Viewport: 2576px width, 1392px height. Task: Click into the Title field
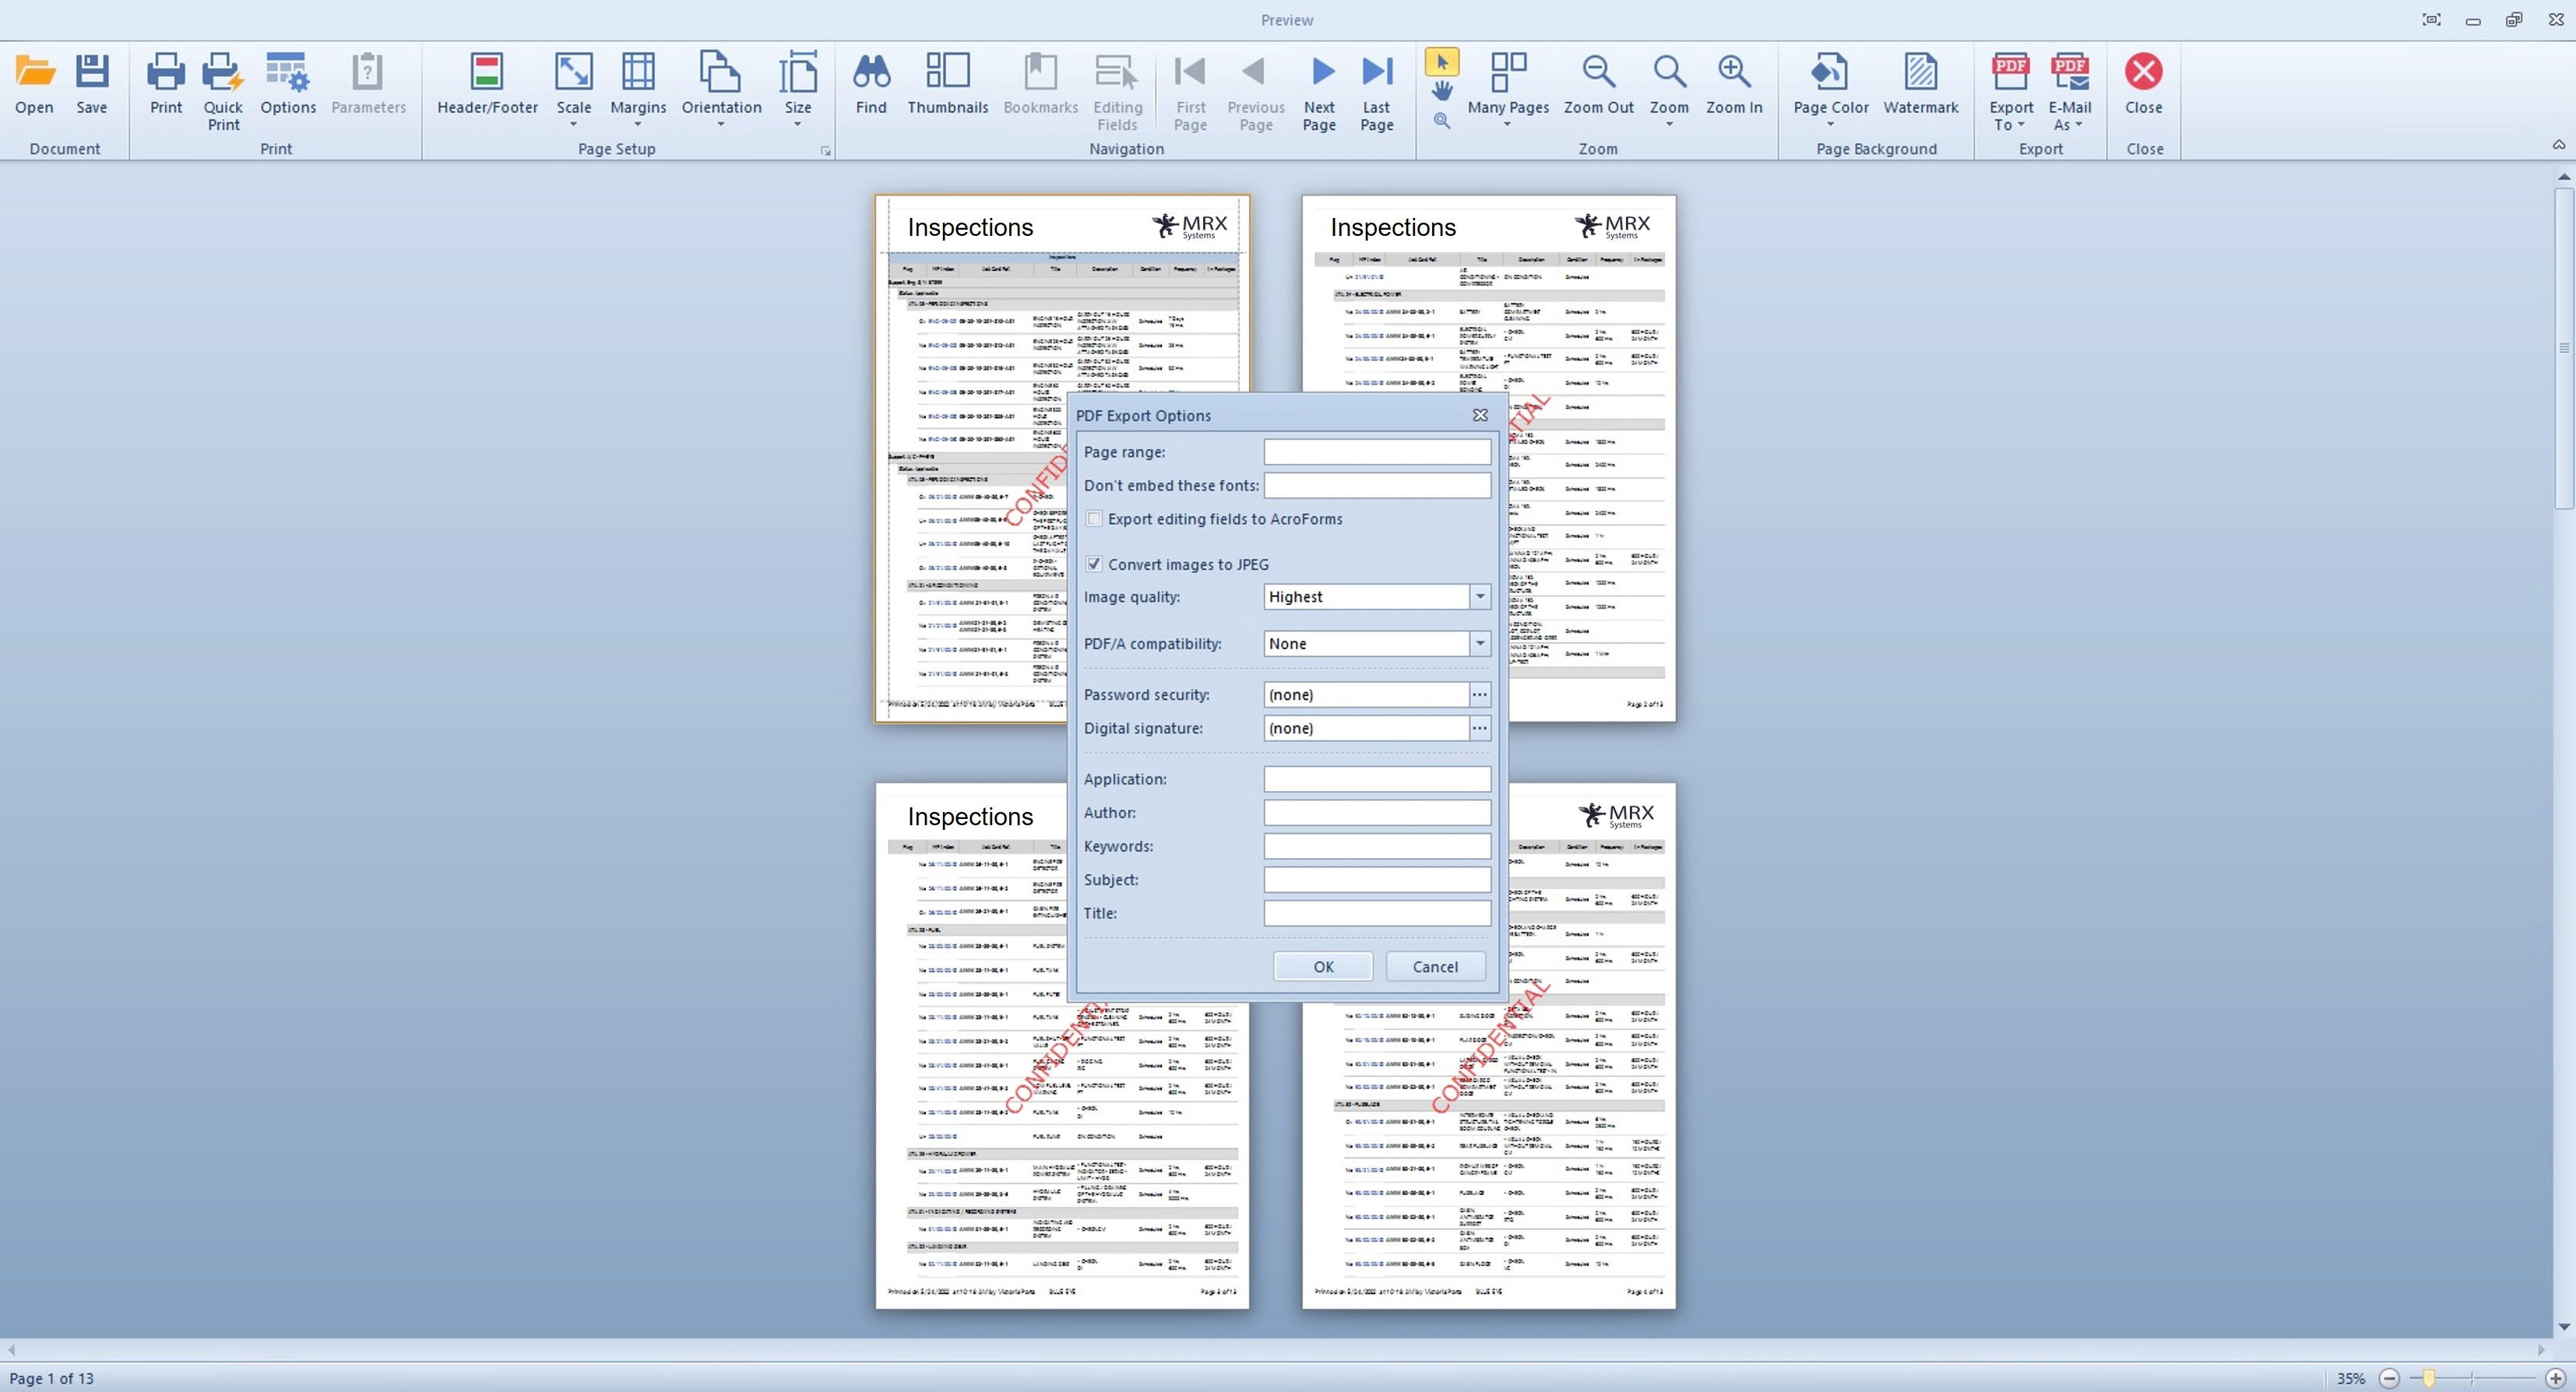coord(1377,913)
